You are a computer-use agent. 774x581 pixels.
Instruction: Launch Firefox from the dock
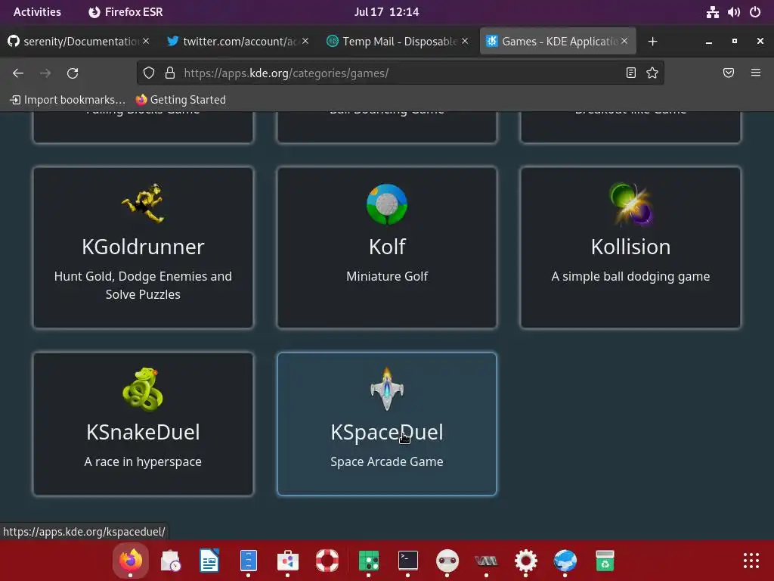(x=131, y=561)
